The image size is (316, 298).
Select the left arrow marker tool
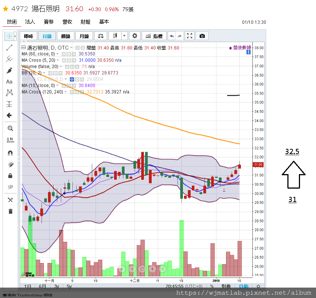[9, 115]
